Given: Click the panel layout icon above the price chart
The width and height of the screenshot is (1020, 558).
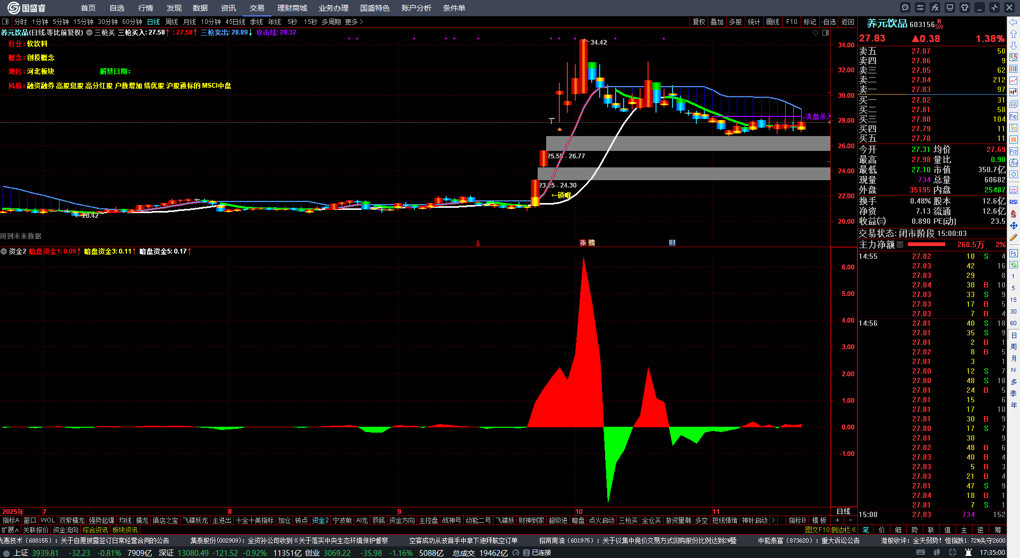Looking at the screenshot, I should coord(826,33).
